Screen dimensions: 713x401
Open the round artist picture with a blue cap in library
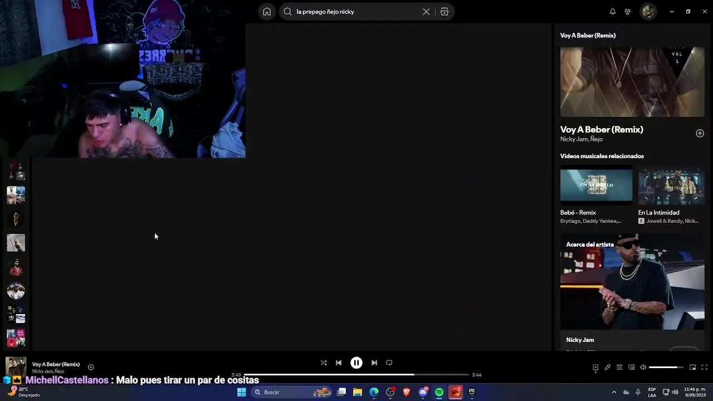(x=16, y=291)
